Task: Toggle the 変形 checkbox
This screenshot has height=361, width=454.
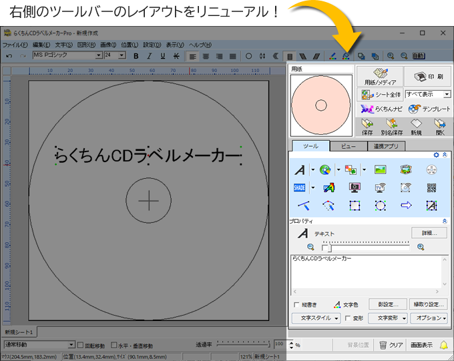Action: (x=348, y=318)
